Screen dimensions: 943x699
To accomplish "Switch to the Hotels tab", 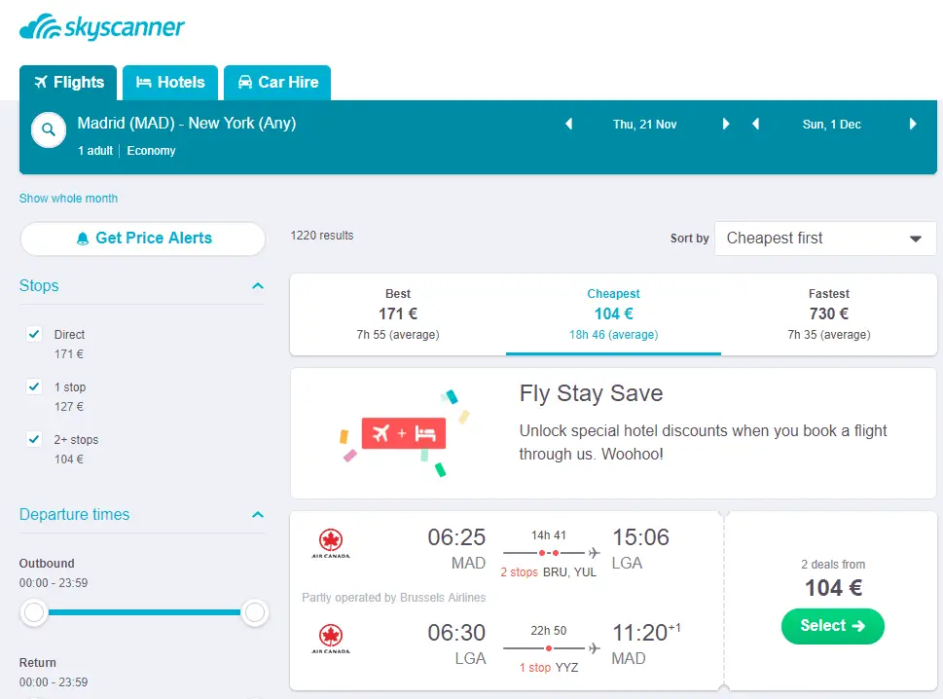I will pos(170,83).
